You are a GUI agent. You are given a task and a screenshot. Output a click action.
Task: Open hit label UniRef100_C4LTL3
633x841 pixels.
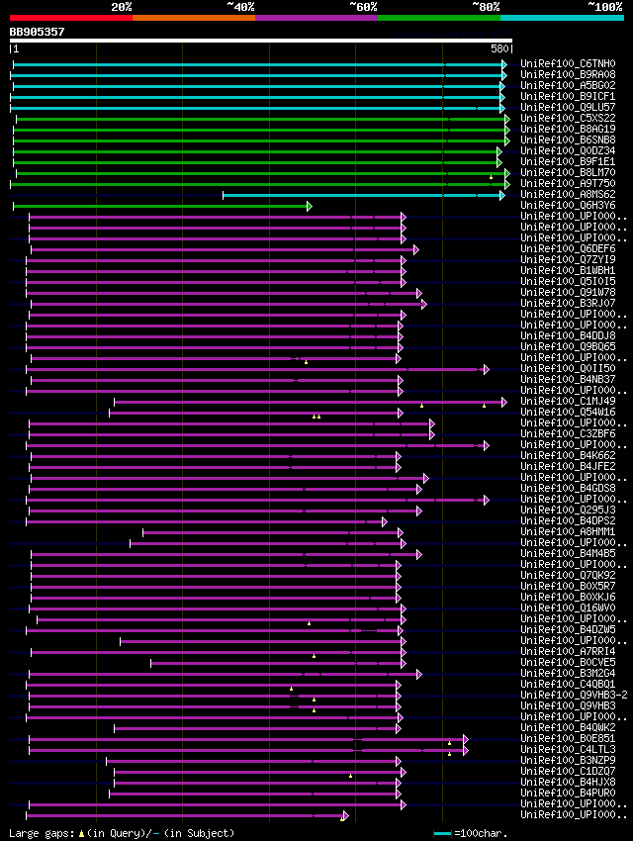[x=568, y=750]
